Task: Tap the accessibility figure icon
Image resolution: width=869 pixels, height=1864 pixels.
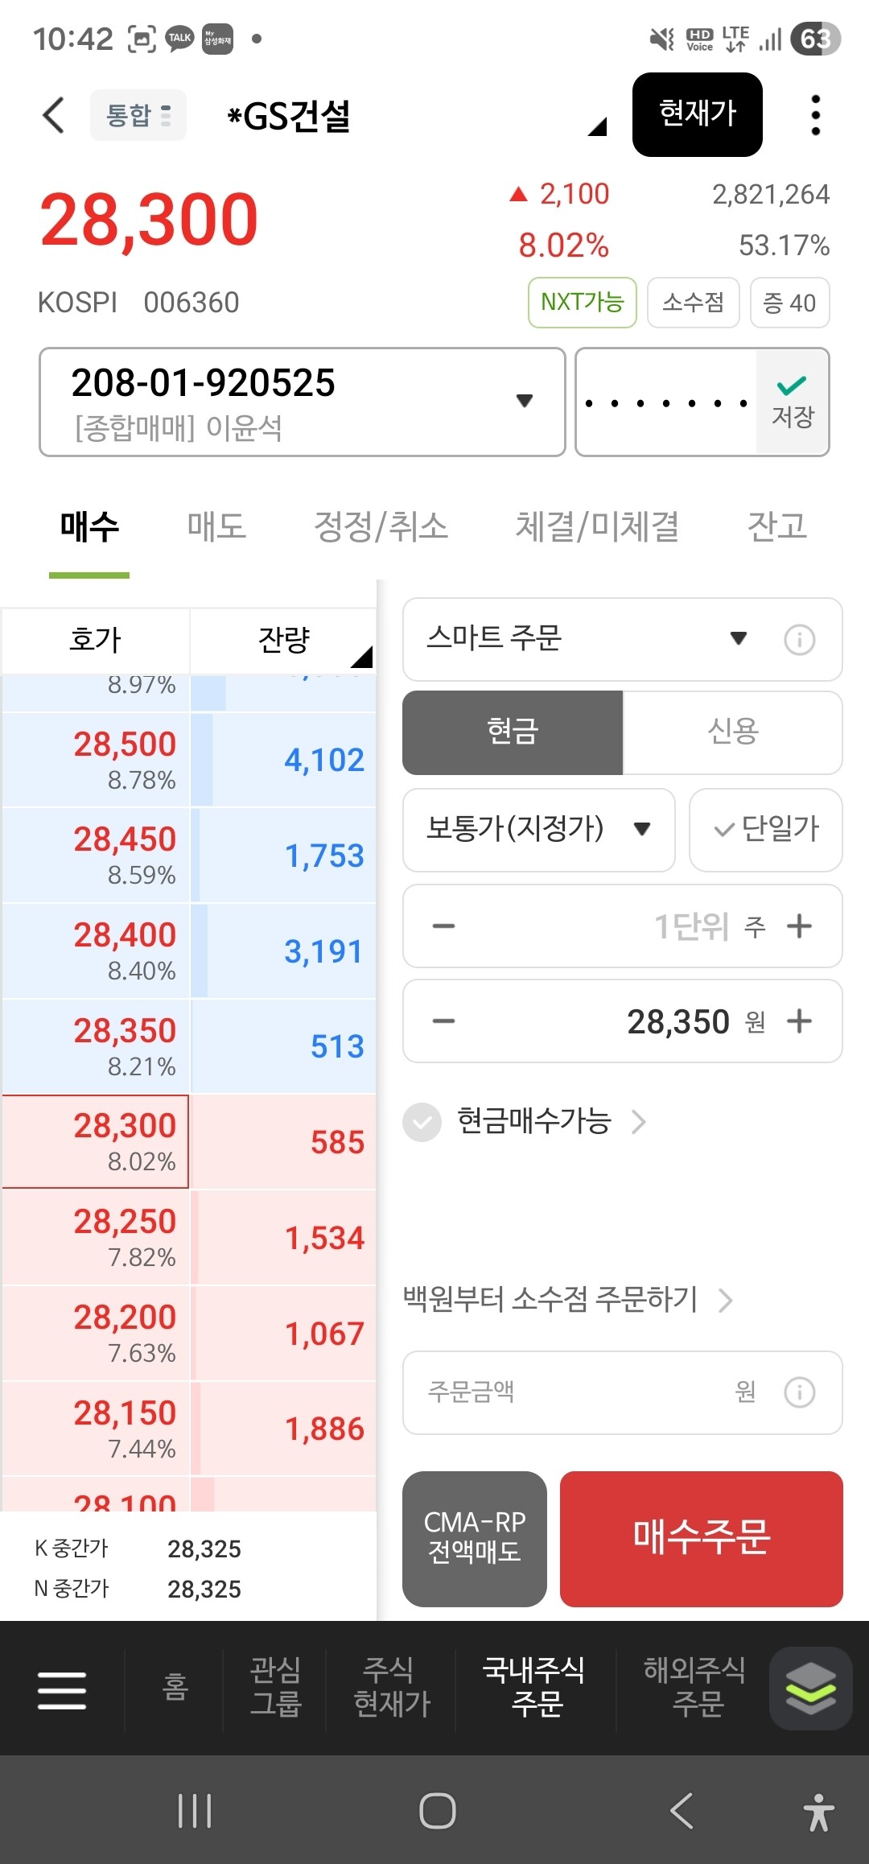Action: click(x=819, y=1812)
